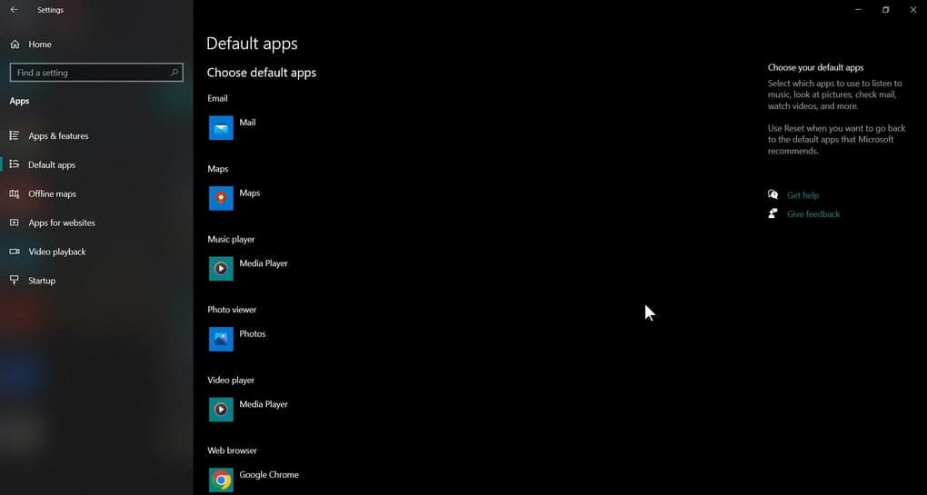Screen dimensions: 927x495
Task: Click the Apps & features list icon
Action: click(x=15, y=136)
